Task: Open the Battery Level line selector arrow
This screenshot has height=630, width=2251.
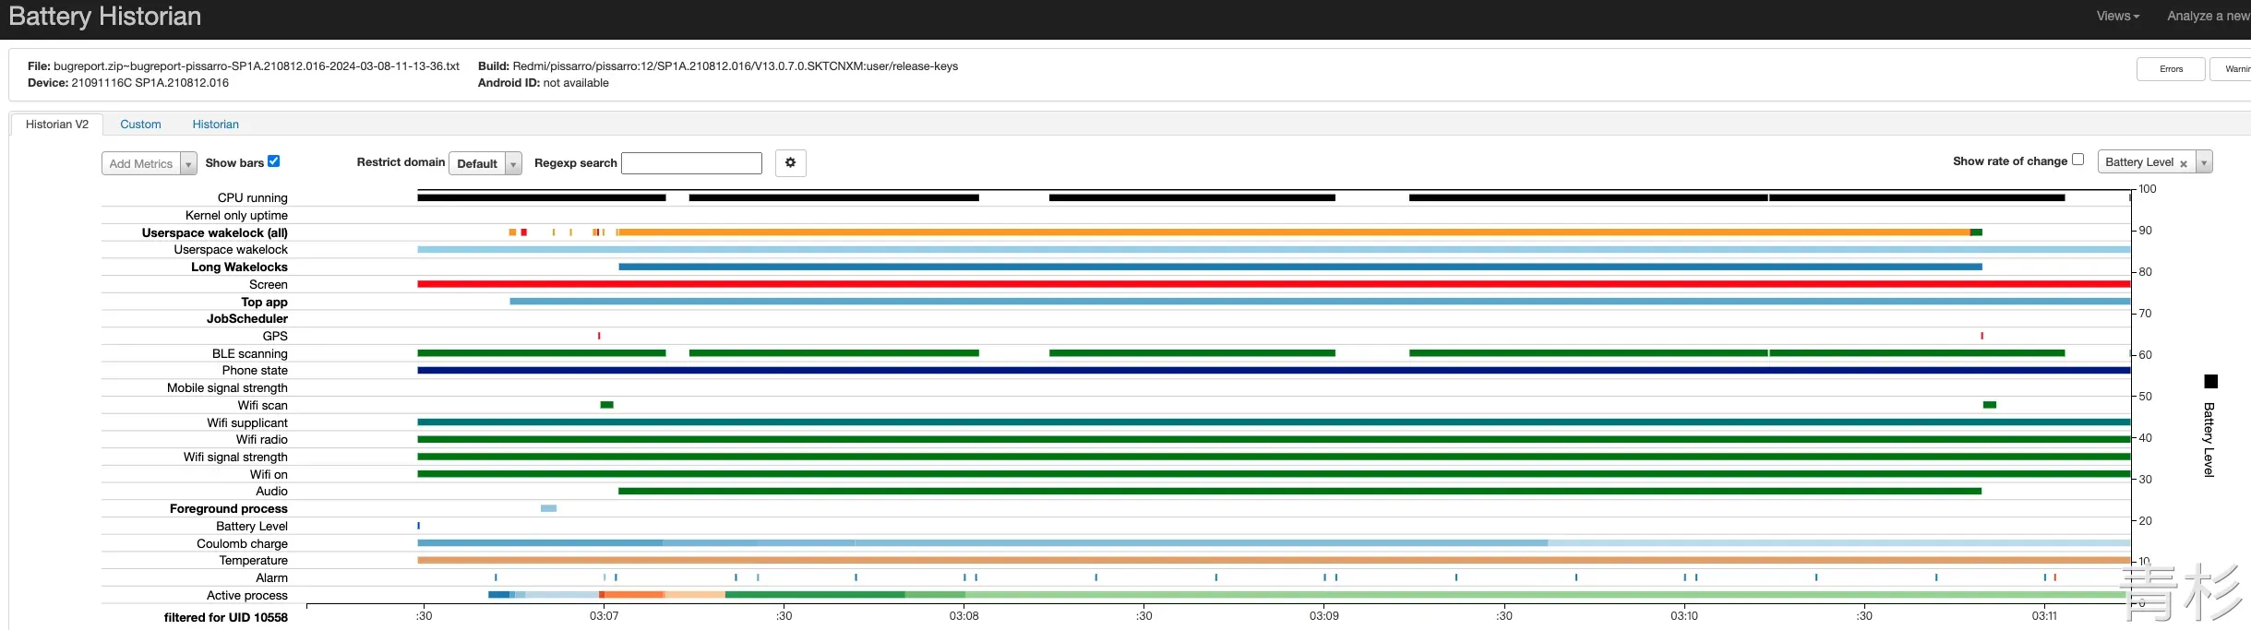Action: (2203, 162)
